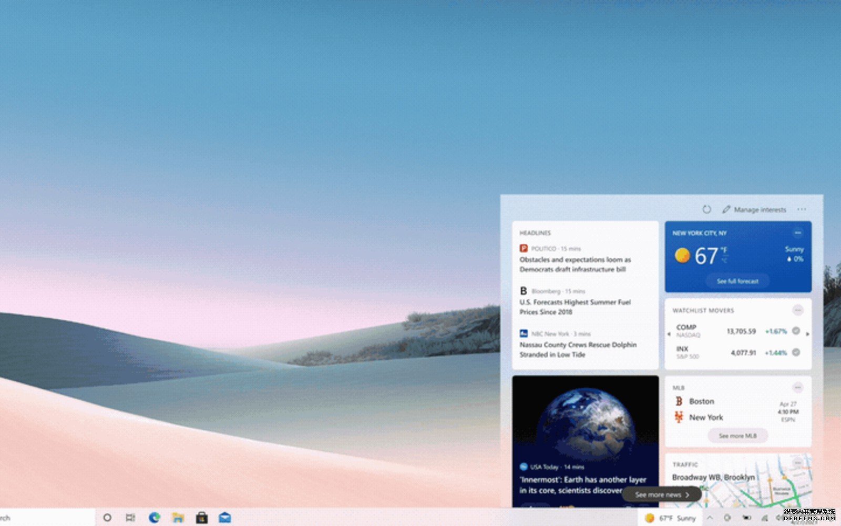Screen dimensions: 841x526
Task: Click the refresh icon in the news panel
Action: (708, 209)
